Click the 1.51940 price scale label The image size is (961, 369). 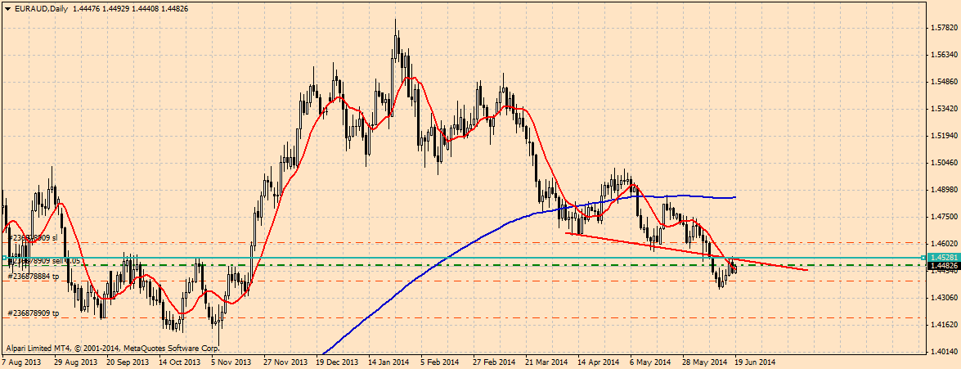(943, 136)
